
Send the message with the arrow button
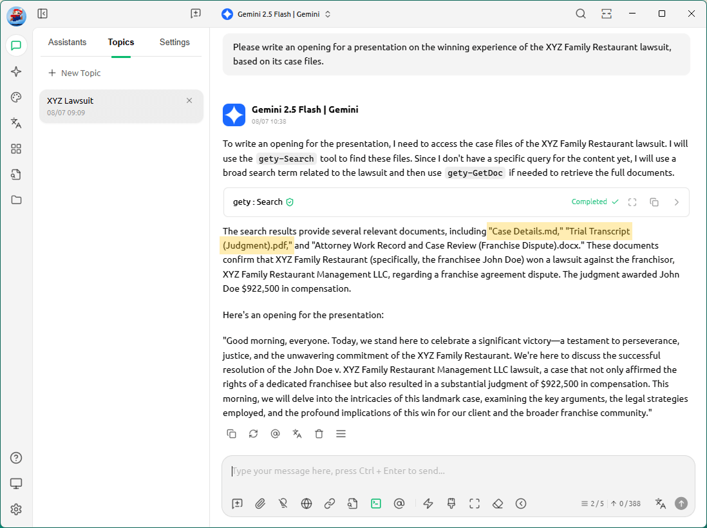click(x=681, y=504)
